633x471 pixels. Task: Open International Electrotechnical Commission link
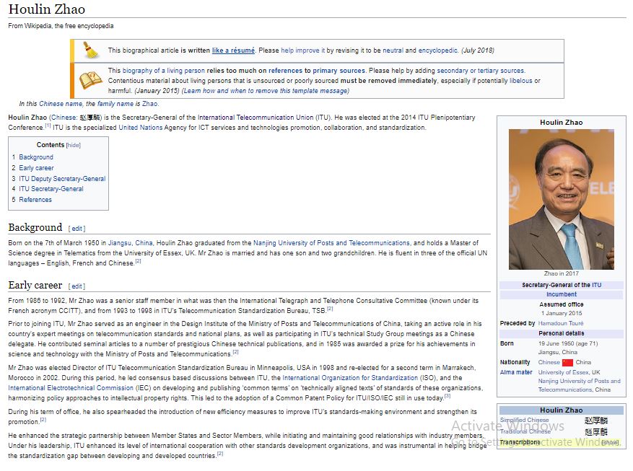71,388
